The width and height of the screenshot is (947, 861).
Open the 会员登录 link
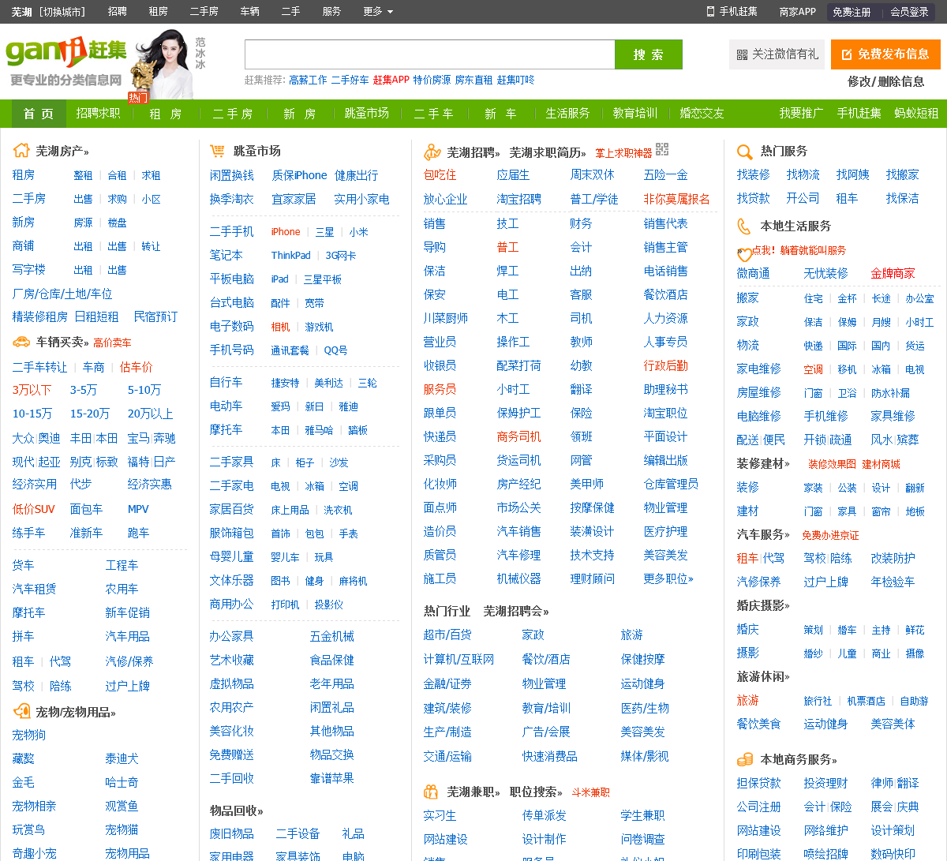(x=909, y=12)
